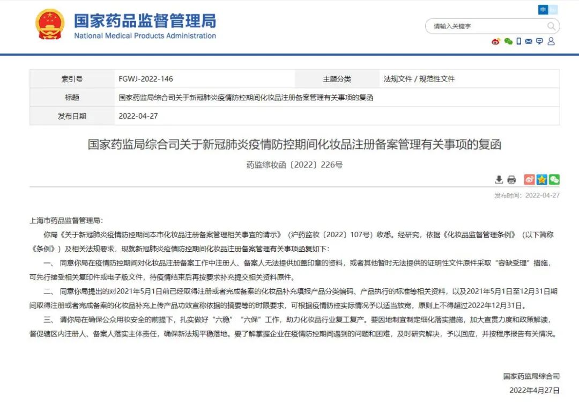
Task: Click National Medical Products Administration text
Action: [145, 36]
